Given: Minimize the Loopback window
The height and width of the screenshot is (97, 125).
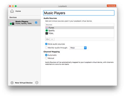Looking at the screenshot, I should click(x=13, y=6).
